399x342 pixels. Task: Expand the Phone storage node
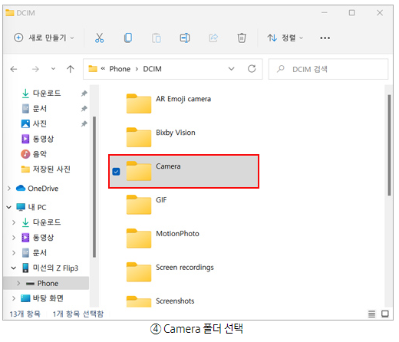point(18,283)
